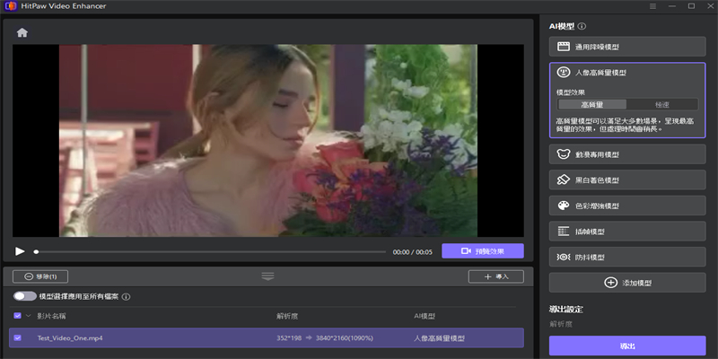Click resolution value 3840*2160(1090%)
This screenshot has height=359, width=718.
coord(344,338)
